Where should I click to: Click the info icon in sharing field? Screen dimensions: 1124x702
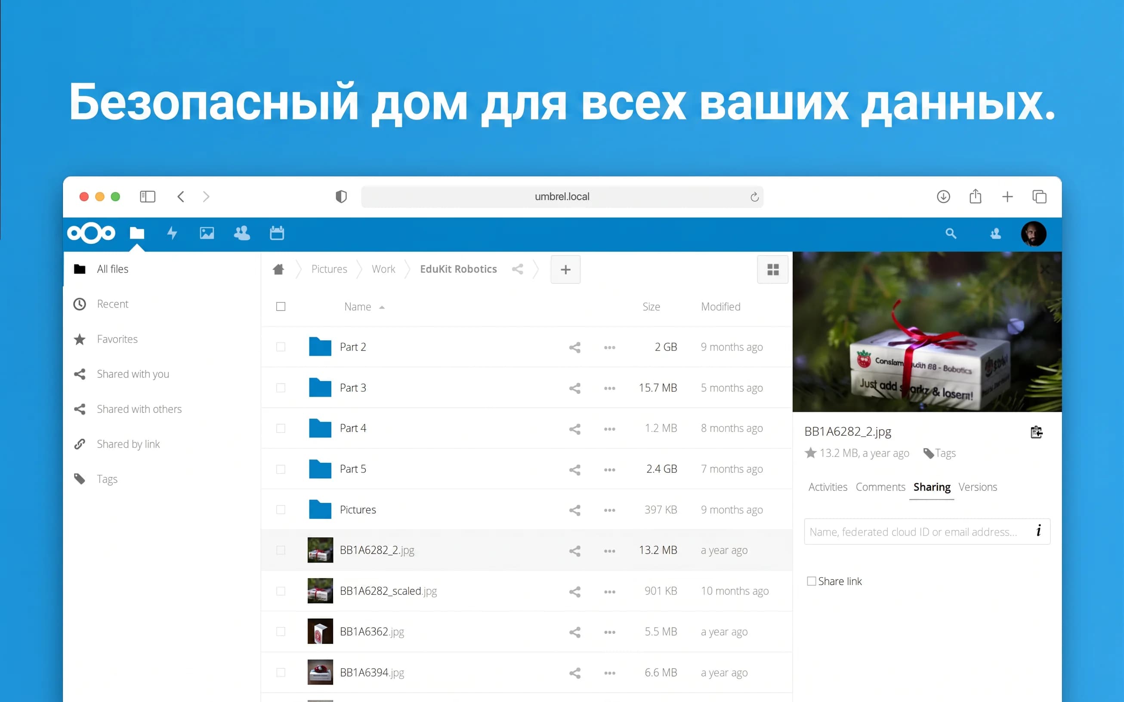coord(1038,530)
